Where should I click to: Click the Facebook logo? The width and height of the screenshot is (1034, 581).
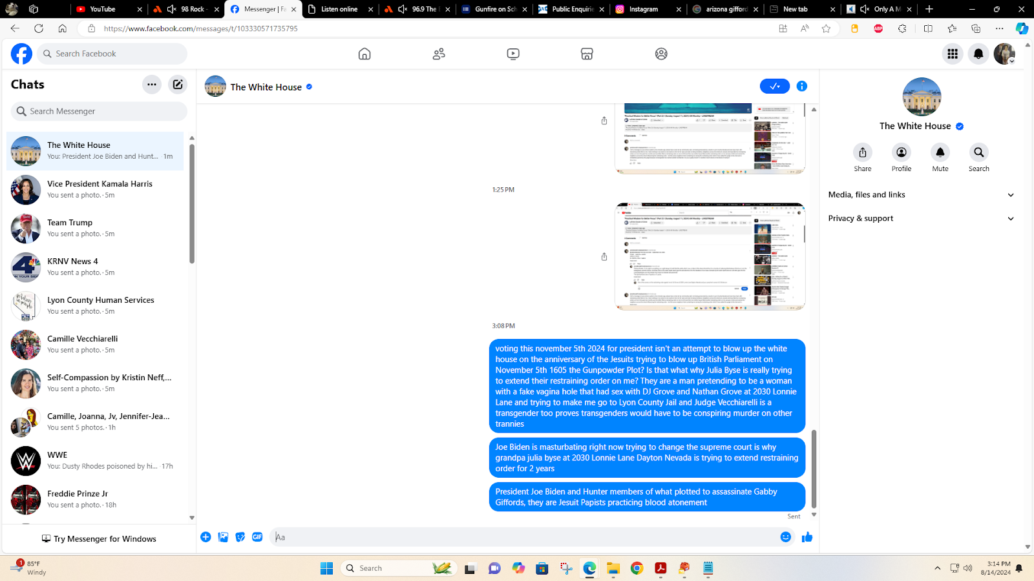(x=21, y=54)
